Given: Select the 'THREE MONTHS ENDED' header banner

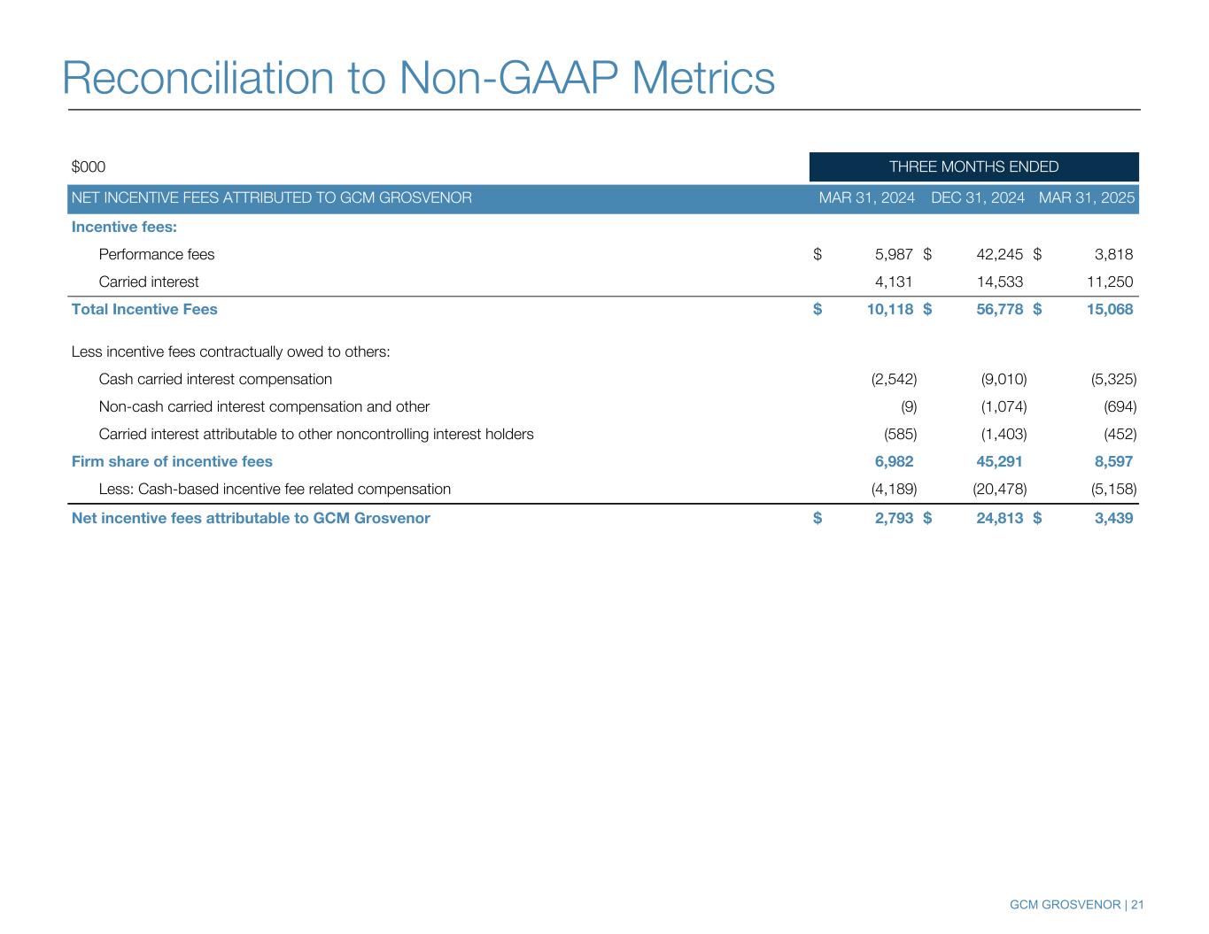Looking at the screenshot, I should tap(973, 166).
